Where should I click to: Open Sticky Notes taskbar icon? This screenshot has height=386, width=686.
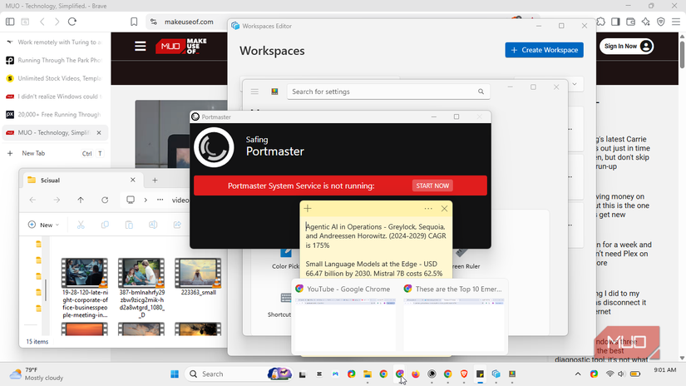pos(480,374)
